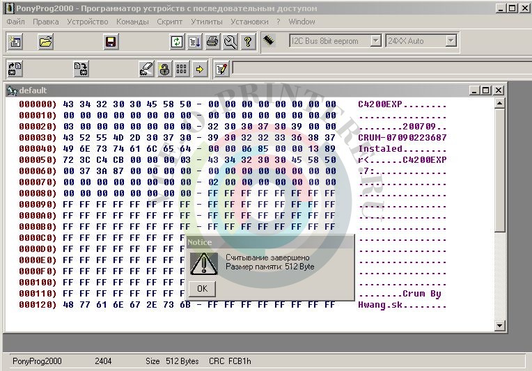This screenshot has width=532, height=371.
Task: Confirm the Notice dialog with OK
Action: pos(202,289)
